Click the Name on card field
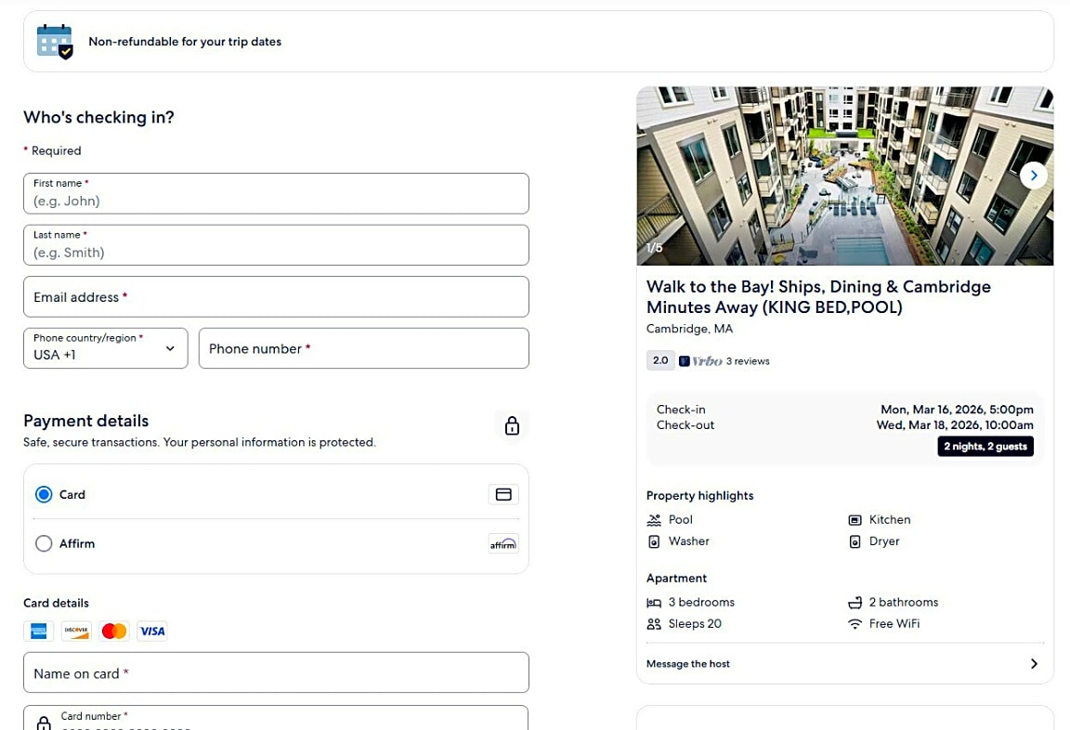 pos(276,673)
